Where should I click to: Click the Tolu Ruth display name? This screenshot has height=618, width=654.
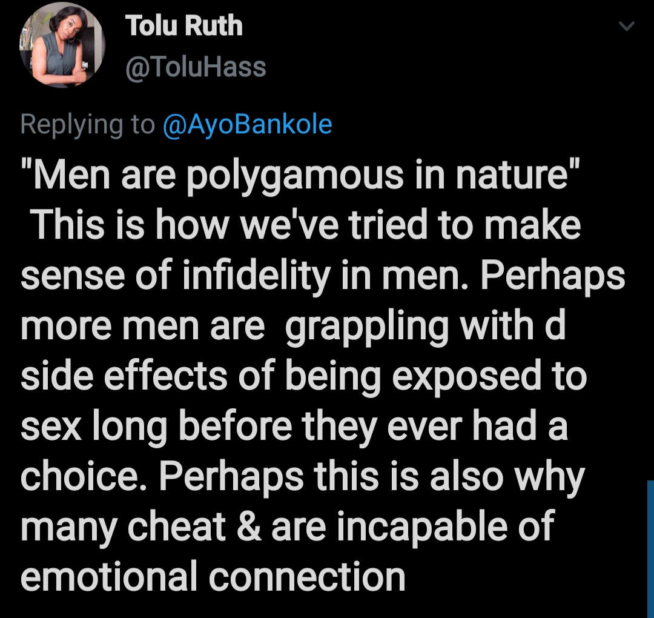(x=183, y=25)
